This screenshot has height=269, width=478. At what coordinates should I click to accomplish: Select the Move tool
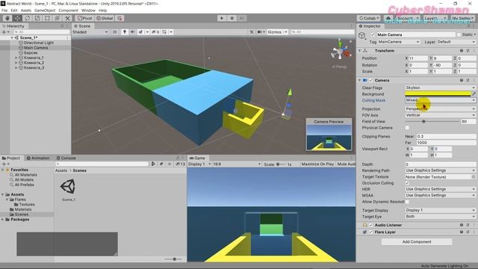click(17, 18)
